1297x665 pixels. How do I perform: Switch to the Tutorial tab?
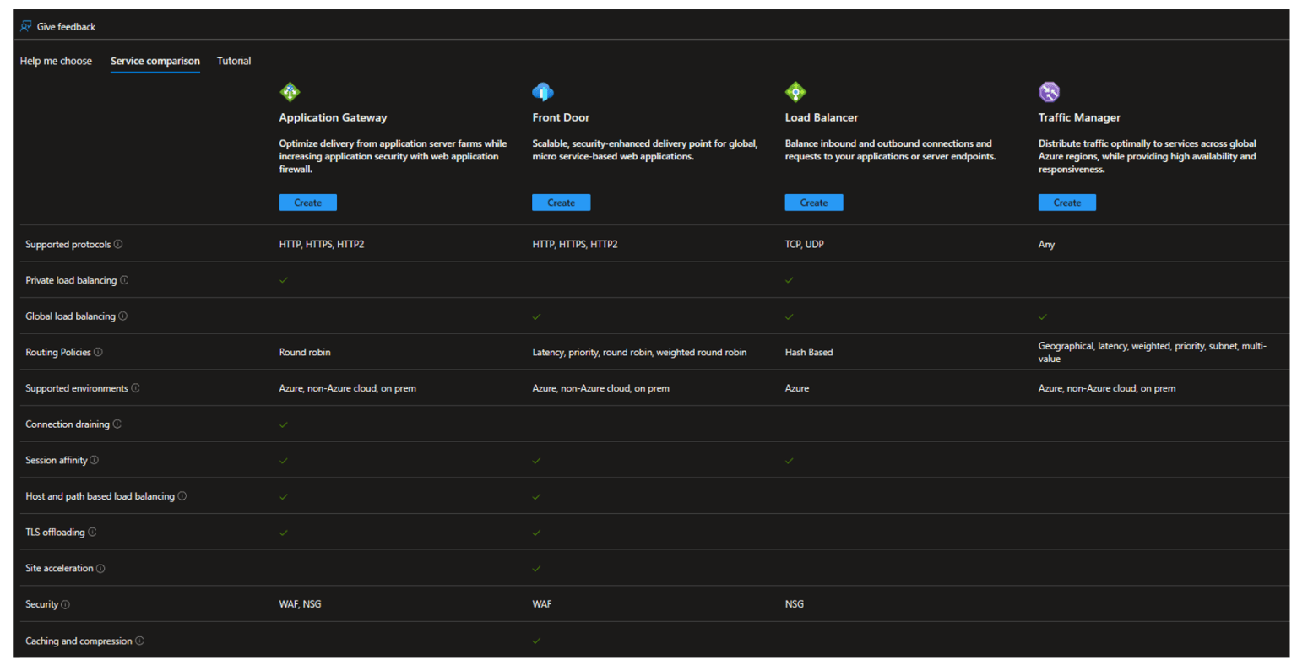(x=234, y=60)
